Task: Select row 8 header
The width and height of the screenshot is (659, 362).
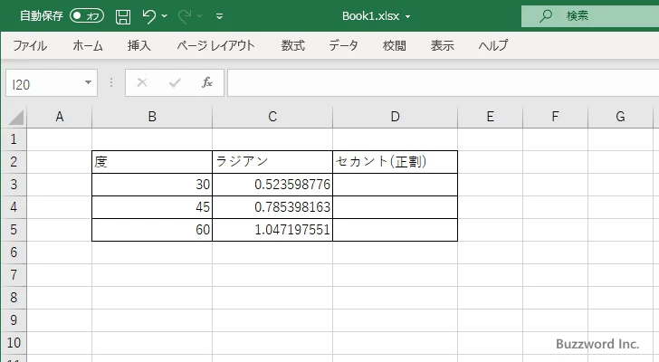Action: (x=14, y=298)
